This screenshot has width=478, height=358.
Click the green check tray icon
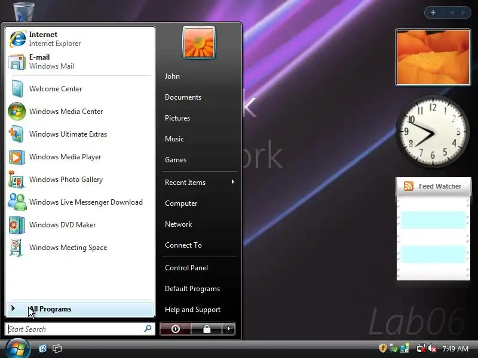tap(394, 348)
